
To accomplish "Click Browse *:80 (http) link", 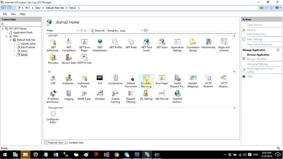I will (257, 59).
